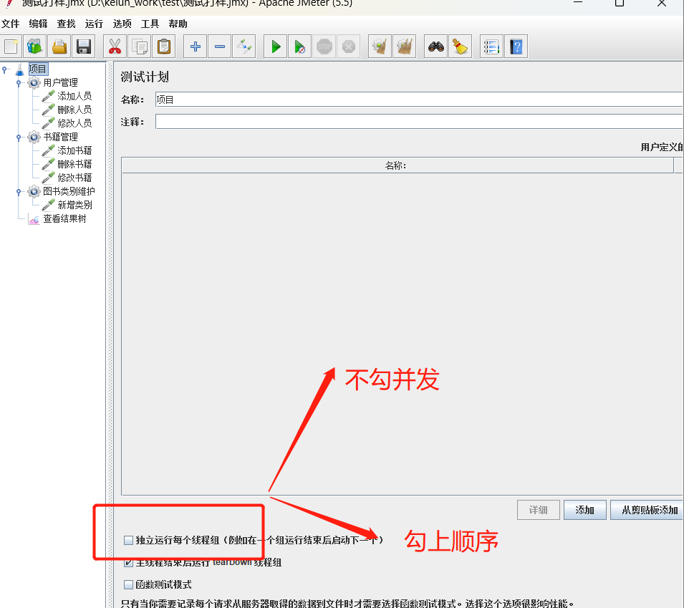Select 图书类别维护 thread group label
This screenshot has height=608, width=684.
(69, 191)
